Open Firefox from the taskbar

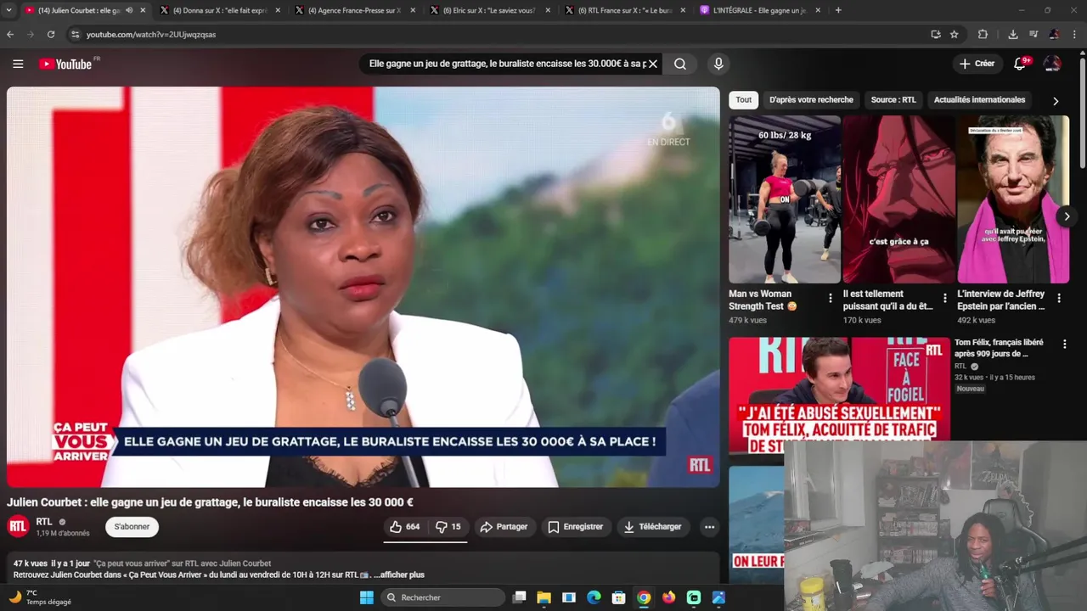click(669, 597)
